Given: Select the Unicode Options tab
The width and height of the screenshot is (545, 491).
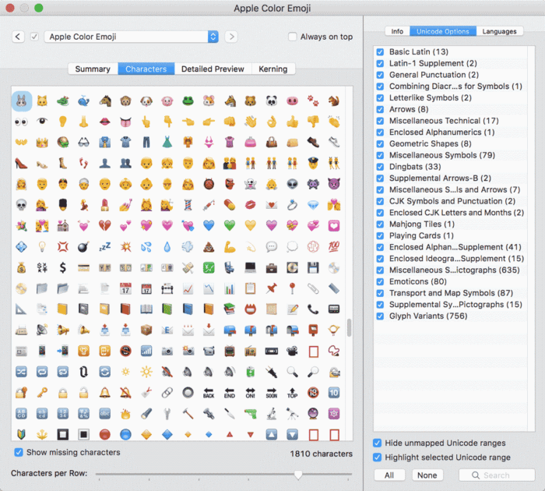Looking at the screenshot, I should pyautogui.click(x=443, y=31).
